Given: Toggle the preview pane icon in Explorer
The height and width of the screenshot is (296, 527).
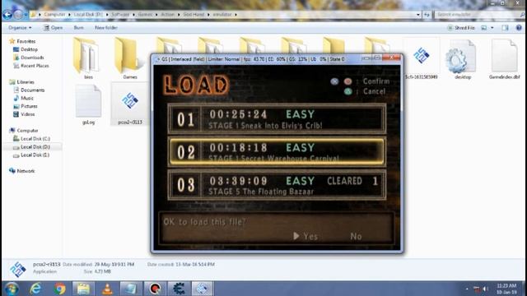Looking at the screenshot, I should [x=505, y=28].
